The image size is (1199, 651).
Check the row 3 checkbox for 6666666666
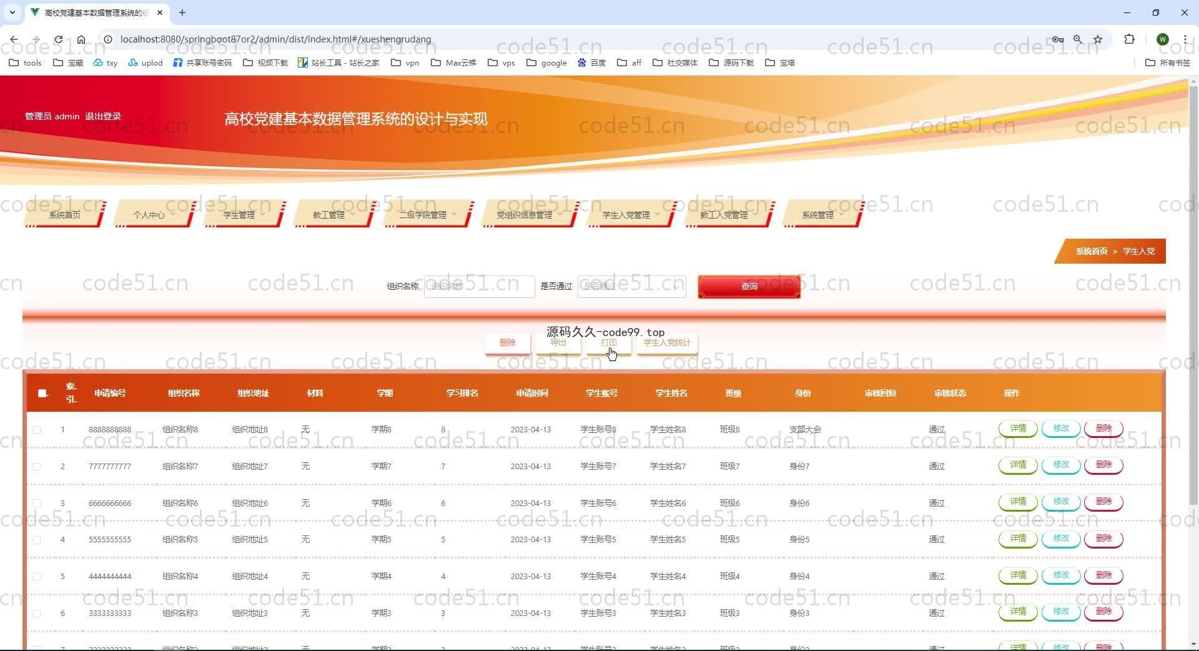(x=37, y=504)
